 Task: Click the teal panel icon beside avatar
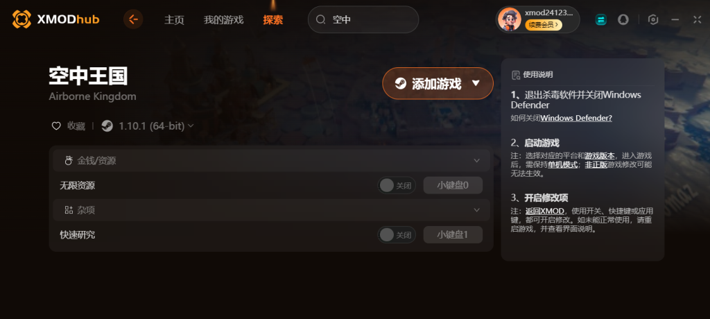click(x=601, y=19)
